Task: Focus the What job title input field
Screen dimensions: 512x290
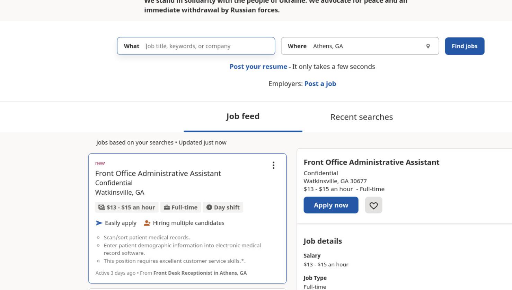Action: click(196, 46)
